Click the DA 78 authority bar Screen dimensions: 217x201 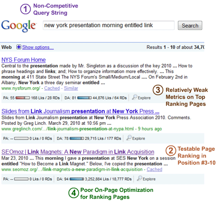pos(77,139)
